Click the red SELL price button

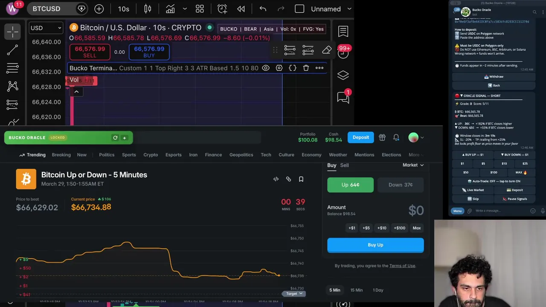click(x=90, y=52)
